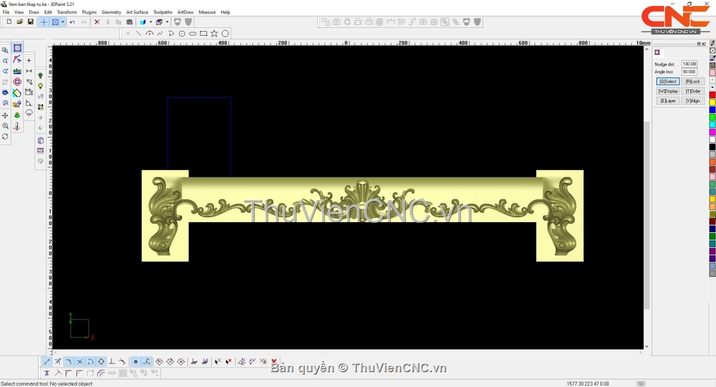716x387 pixels.
Task: Click the red X delete icon
Action: click(97, 22)
